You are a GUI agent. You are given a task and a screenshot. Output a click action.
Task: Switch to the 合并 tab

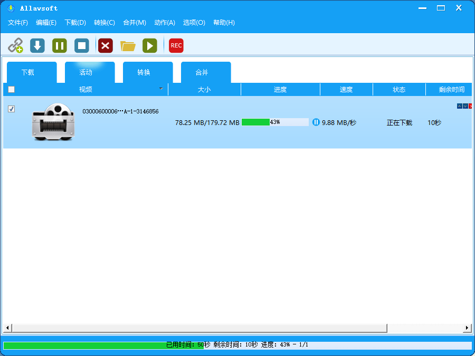(x=206, y=72)
